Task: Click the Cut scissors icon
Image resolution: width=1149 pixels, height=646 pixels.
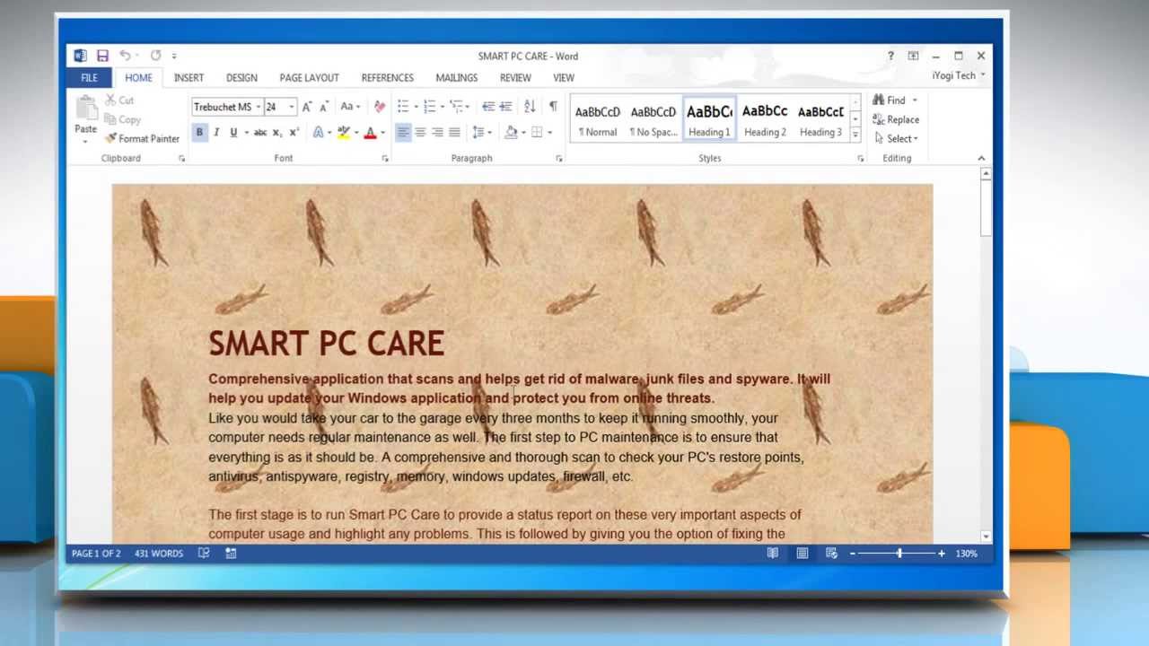Action: click(x=110, y=100)
